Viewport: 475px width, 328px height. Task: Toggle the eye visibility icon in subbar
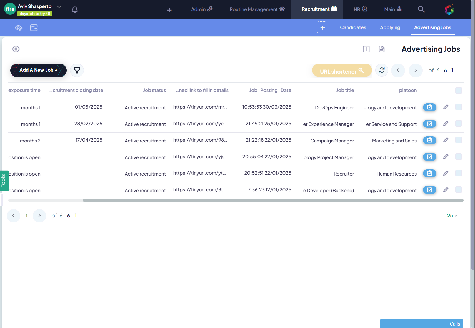pyautogui.click(x=19, y=28)
